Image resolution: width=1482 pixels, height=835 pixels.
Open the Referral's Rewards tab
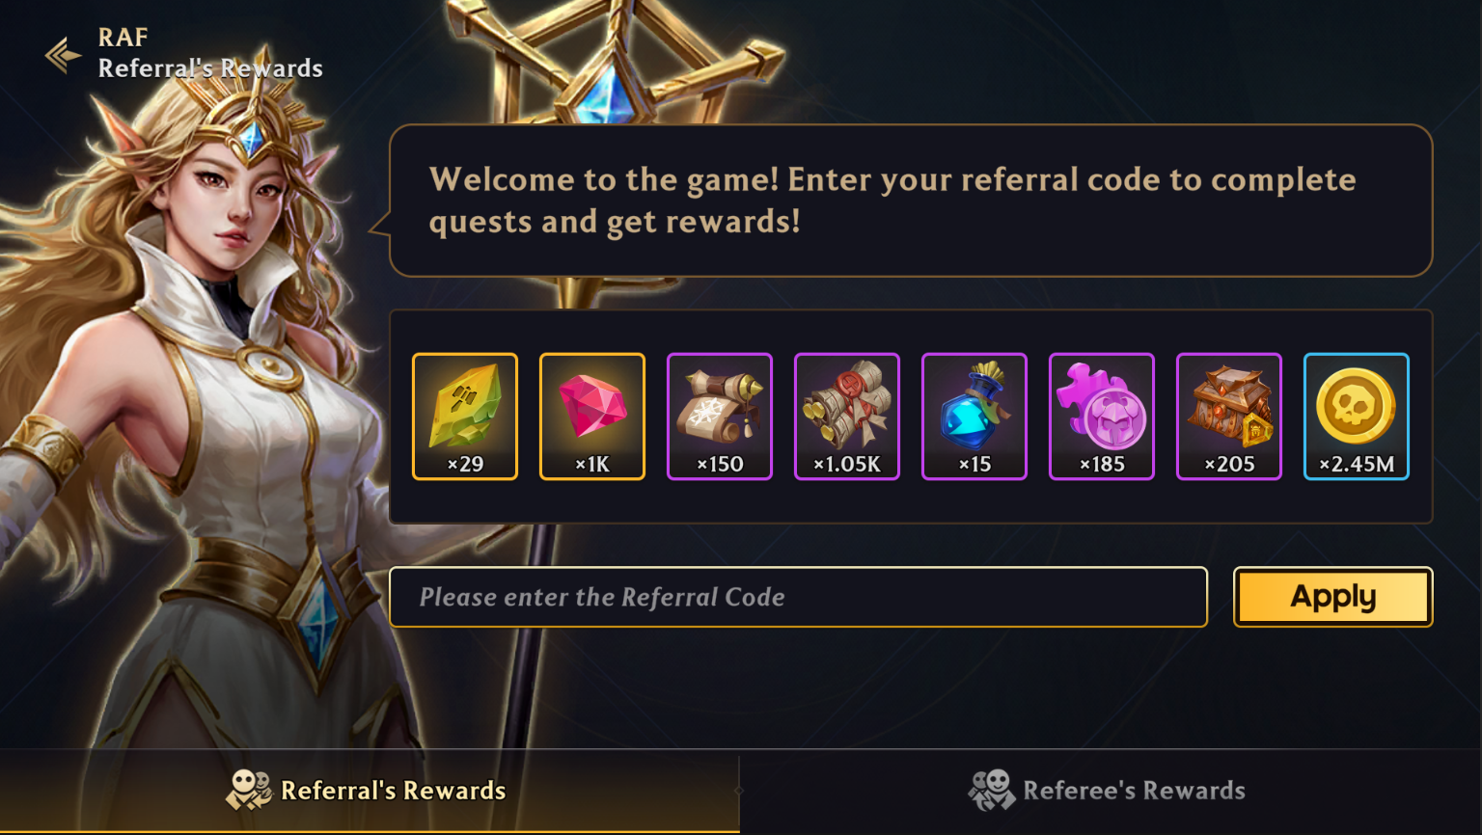coord(370,791)
